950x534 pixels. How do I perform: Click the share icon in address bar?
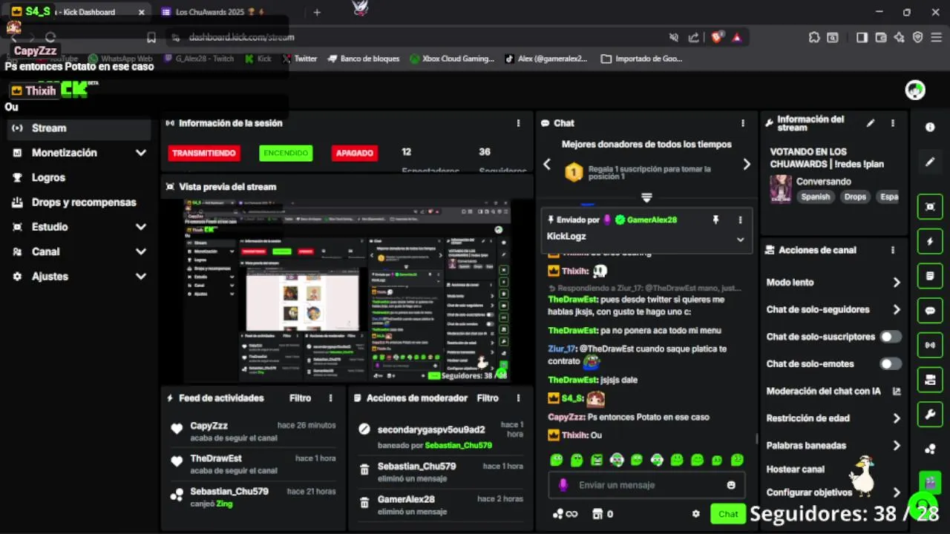(x=693, y=37)
